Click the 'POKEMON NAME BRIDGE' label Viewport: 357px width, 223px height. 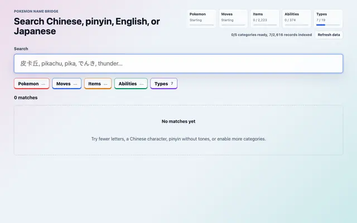click(36, 11)
